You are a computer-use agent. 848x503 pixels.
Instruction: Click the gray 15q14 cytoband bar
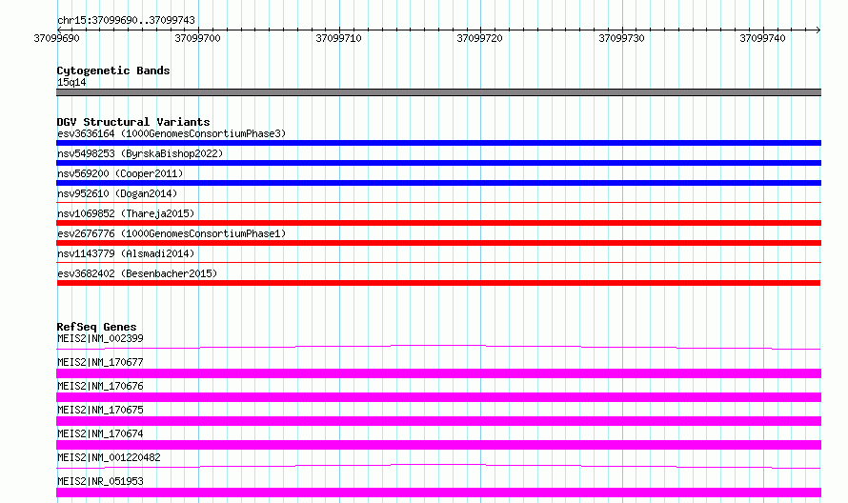click(x=438, y=92)
